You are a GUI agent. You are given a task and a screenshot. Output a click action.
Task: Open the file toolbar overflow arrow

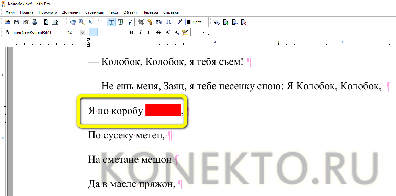point(62,24)
